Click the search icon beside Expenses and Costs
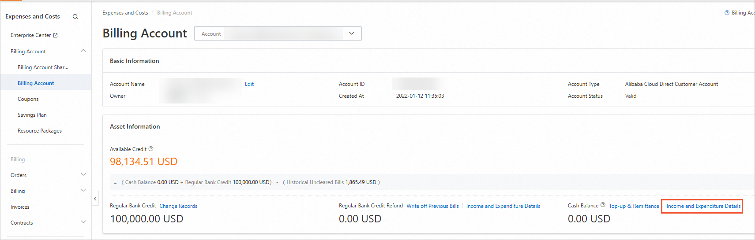The width and height of the screenshot is (755, 240). (75, 17)
